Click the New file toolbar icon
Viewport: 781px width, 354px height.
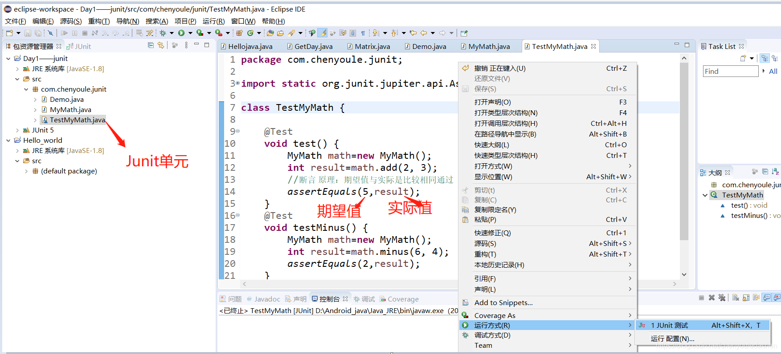point(10,33)
